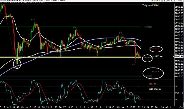The width and height of the screenshot is (184, 109).
Task: Select the '2517 TD' indicator text
Action: tap(153, 84)
